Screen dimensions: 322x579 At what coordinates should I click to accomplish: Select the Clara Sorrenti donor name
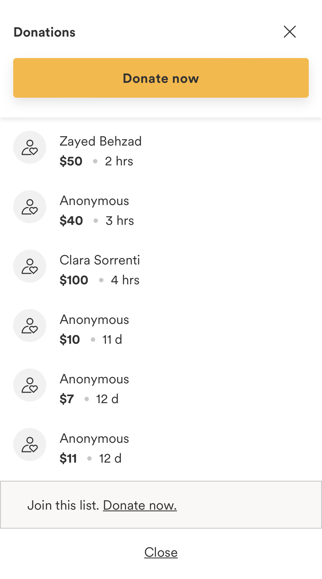point(100,260)
